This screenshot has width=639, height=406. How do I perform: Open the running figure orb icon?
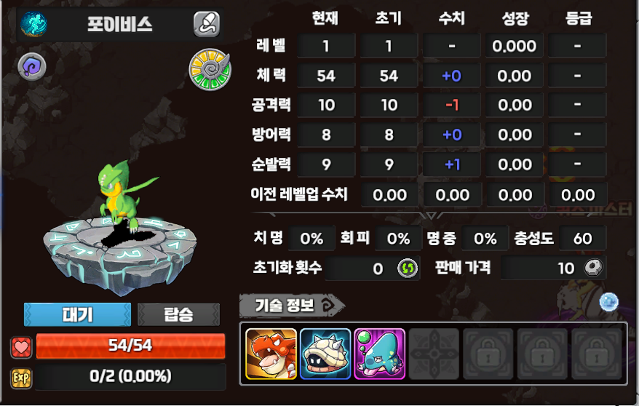[x=33, y=24]
